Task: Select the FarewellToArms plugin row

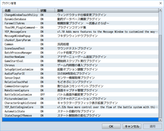Action: coord(80,23)
